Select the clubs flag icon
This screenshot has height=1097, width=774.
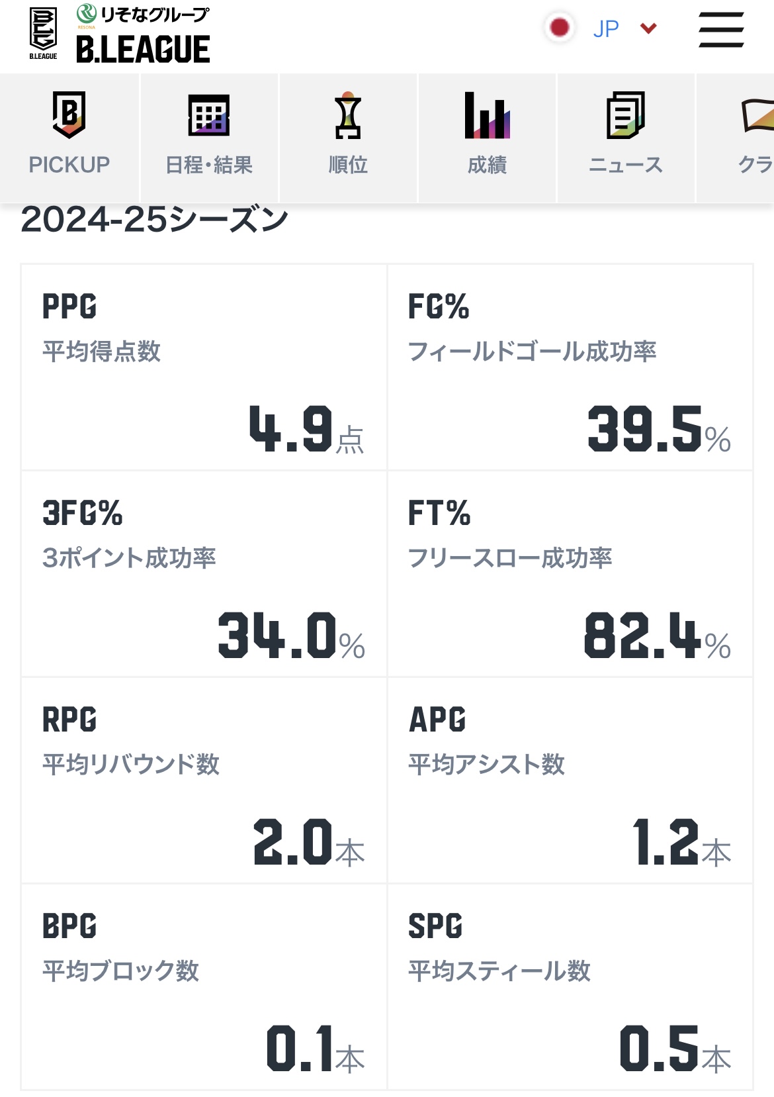[x=758, y=115]
